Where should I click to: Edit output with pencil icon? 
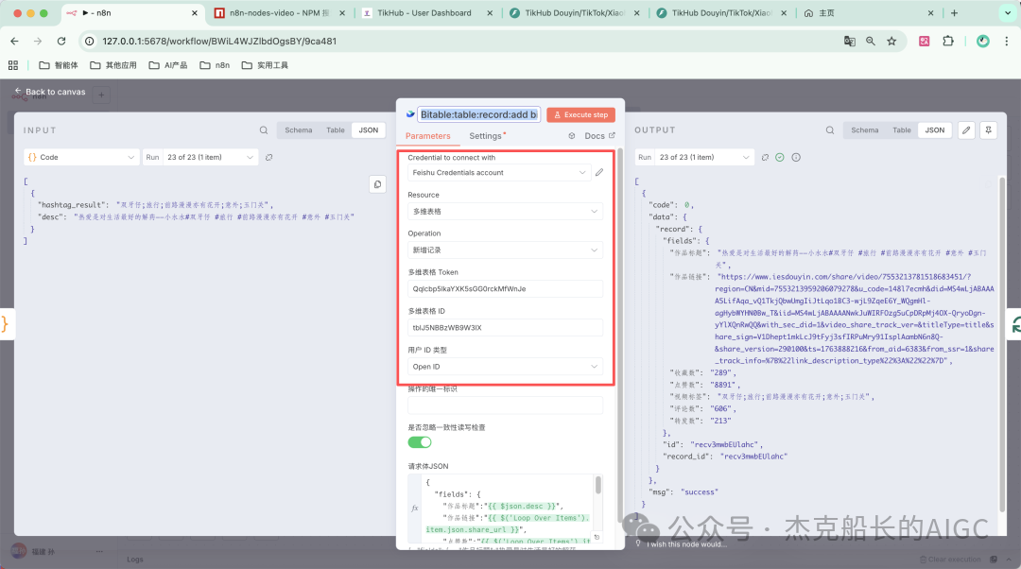click(x=966, y=130)
